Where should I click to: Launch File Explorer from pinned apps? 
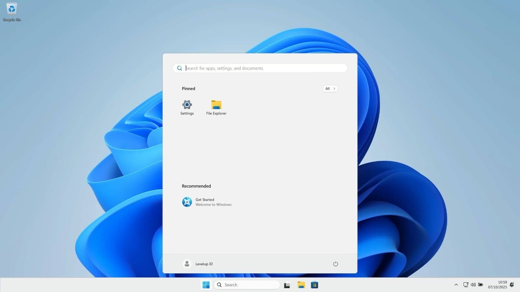(216, 107)
